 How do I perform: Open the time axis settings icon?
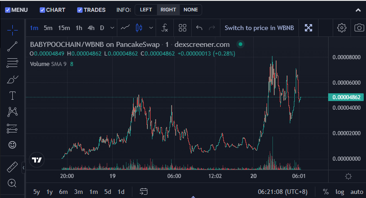(348, 176)
